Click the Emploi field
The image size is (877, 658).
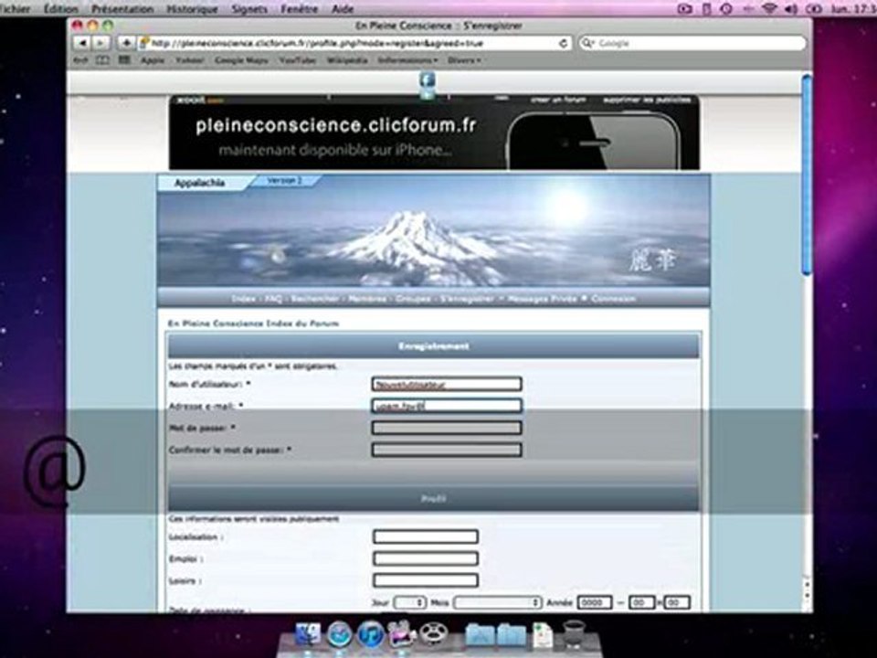426,558
